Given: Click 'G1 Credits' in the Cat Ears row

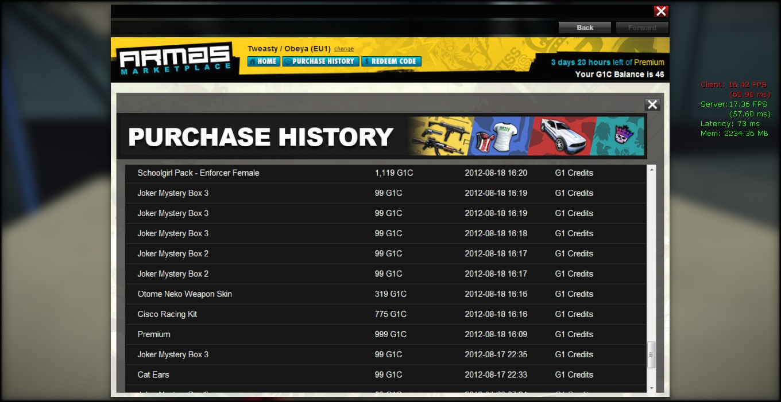Looking at the screenshot, I should click(x=574, y=374).
